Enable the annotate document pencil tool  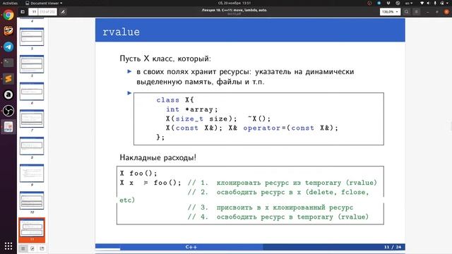[63, 12]
